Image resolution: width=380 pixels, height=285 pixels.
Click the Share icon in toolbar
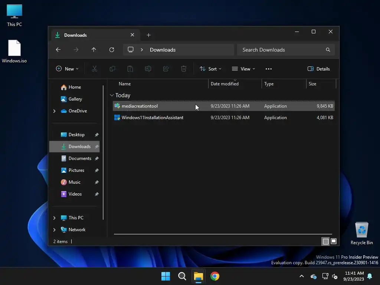pos(166,69)
